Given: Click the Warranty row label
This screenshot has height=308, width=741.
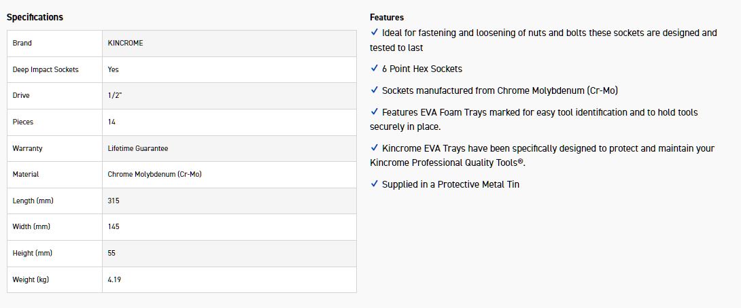Looking at the screenshot, I should pyautogui.click(x=27, y=148).
